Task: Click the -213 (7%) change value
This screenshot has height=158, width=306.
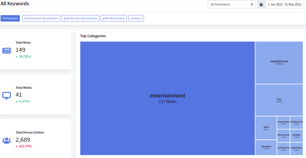Action: (x=25, y=146)
